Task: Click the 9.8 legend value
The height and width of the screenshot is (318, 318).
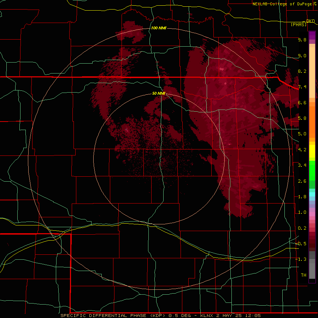Action: click(302, 40)
